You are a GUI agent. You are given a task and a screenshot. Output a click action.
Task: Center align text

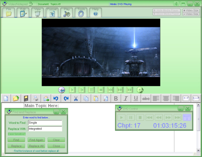click(166, 98)
